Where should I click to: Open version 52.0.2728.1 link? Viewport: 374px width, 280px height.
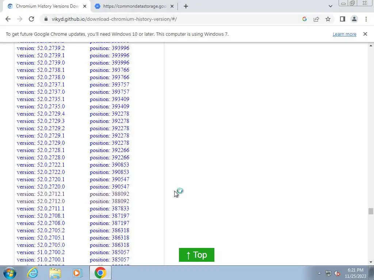(x=41, y=150)
